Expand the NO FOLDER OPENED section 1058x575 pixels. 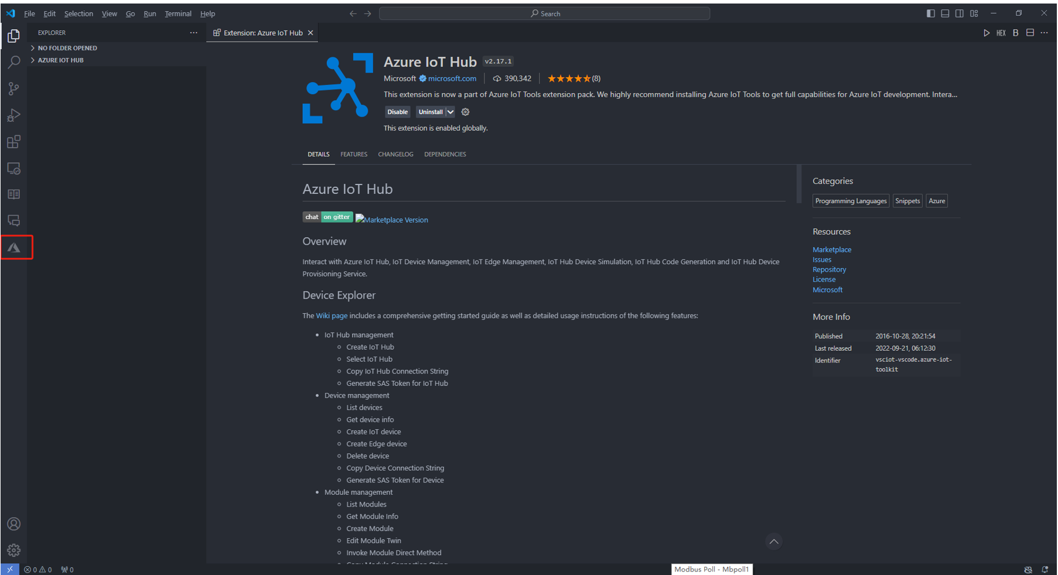coord(67,48)
